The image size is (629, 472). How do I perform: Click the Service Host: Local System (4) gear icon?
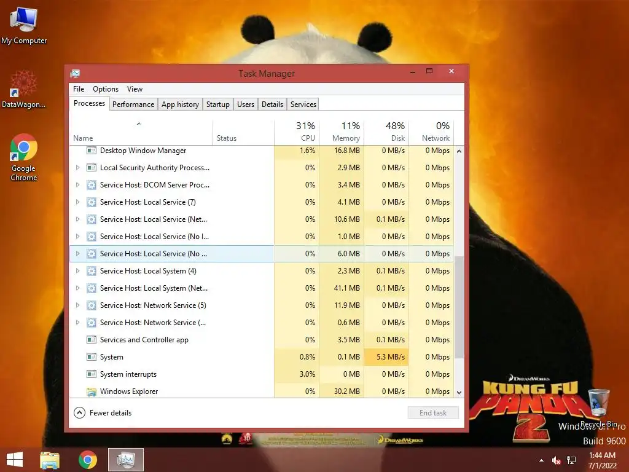click(92, 271)
